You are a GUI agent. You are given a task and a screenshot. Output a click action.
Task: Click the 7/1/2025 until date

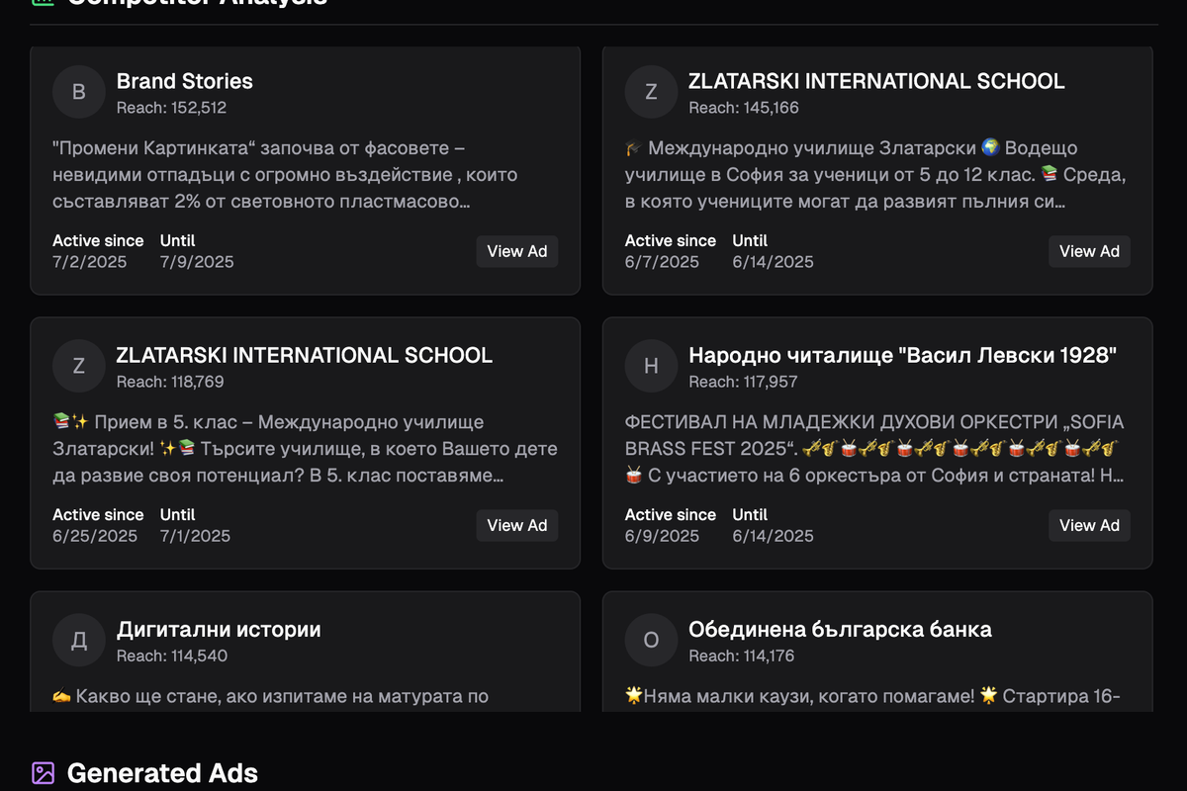pyautogui.click(x=195, y=536)
